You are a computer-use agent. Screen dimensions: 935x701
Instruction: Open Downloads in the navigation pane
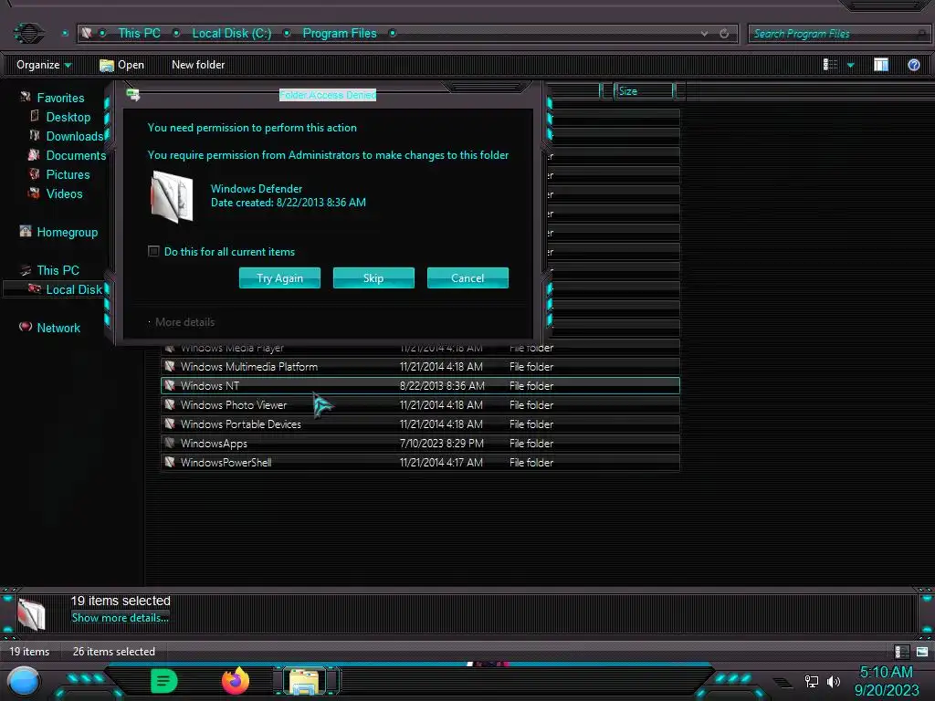pyautogui.click(x=75, y=136)
